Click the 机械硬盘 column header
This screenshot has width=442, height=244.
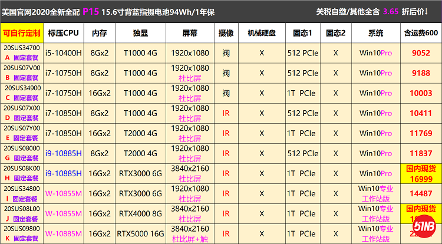pyautogui.click(x=261, y=32)
